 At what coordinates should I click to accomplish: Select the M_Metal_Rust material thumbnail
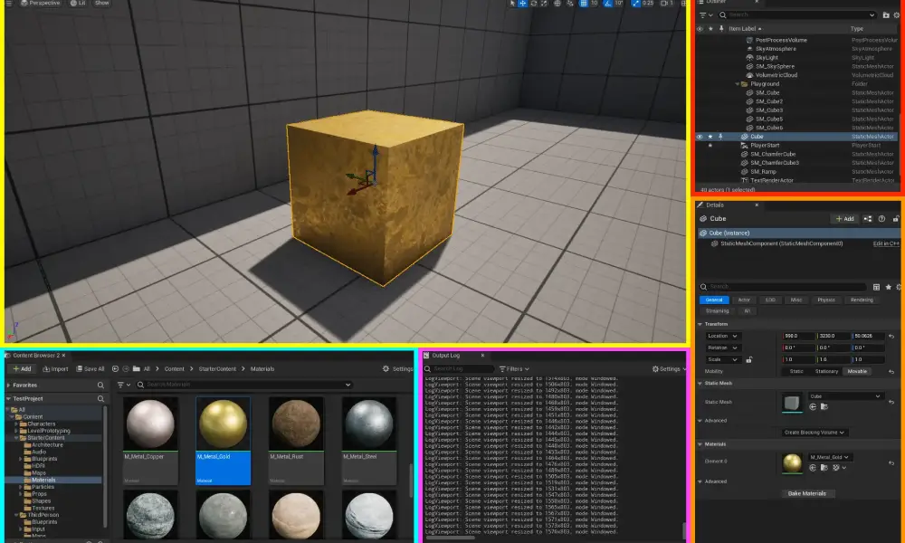[296, 424]
